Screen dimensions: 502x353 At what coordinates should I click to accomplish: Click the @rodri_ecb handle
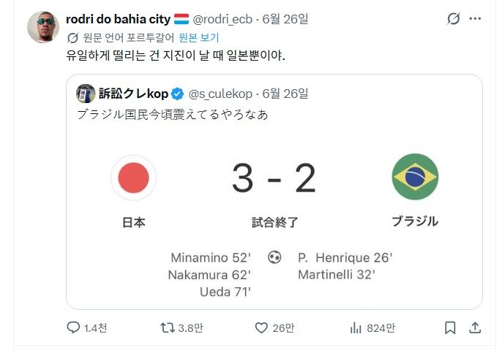point(222,19)
